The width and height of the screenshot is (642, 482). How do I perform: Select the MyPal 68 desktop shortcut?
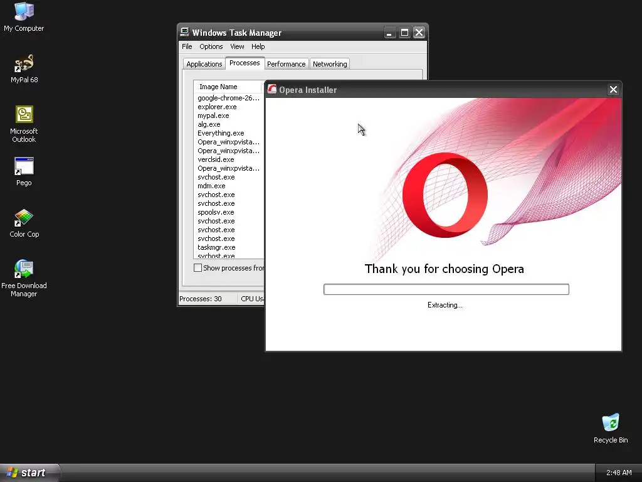tap(24, 68)
